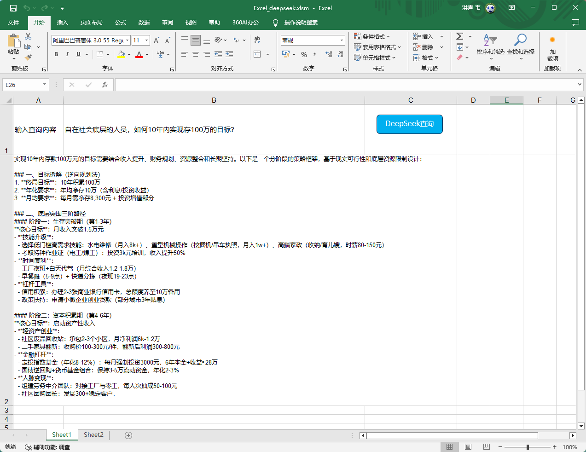
Task: Toggle middle vertical alignment
Action: point(196,40)
